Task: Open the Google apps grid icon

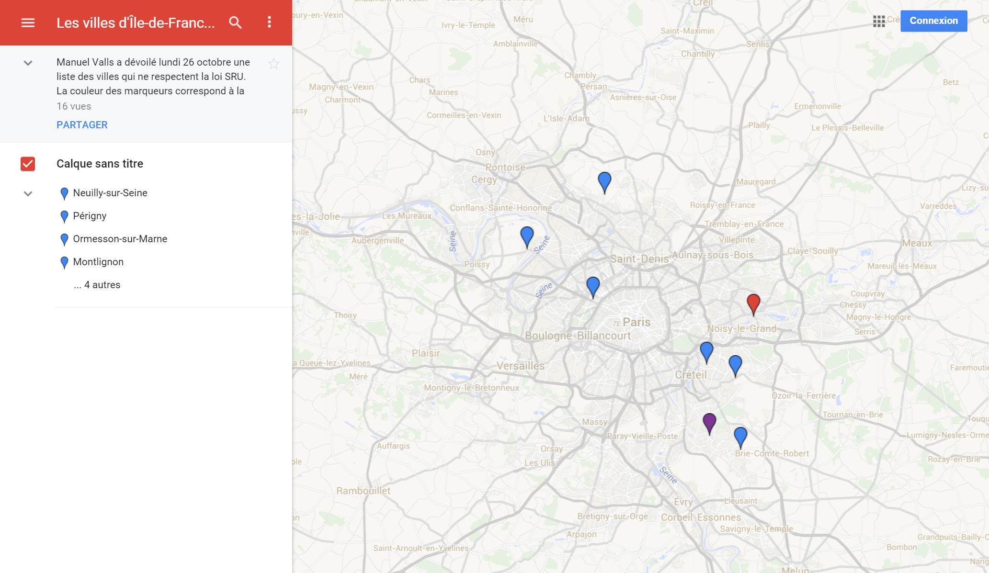Action: [x=878, y=21]
